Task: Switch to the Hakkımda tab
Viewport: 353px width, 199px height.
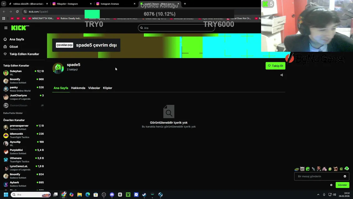Action: [78, 88]
